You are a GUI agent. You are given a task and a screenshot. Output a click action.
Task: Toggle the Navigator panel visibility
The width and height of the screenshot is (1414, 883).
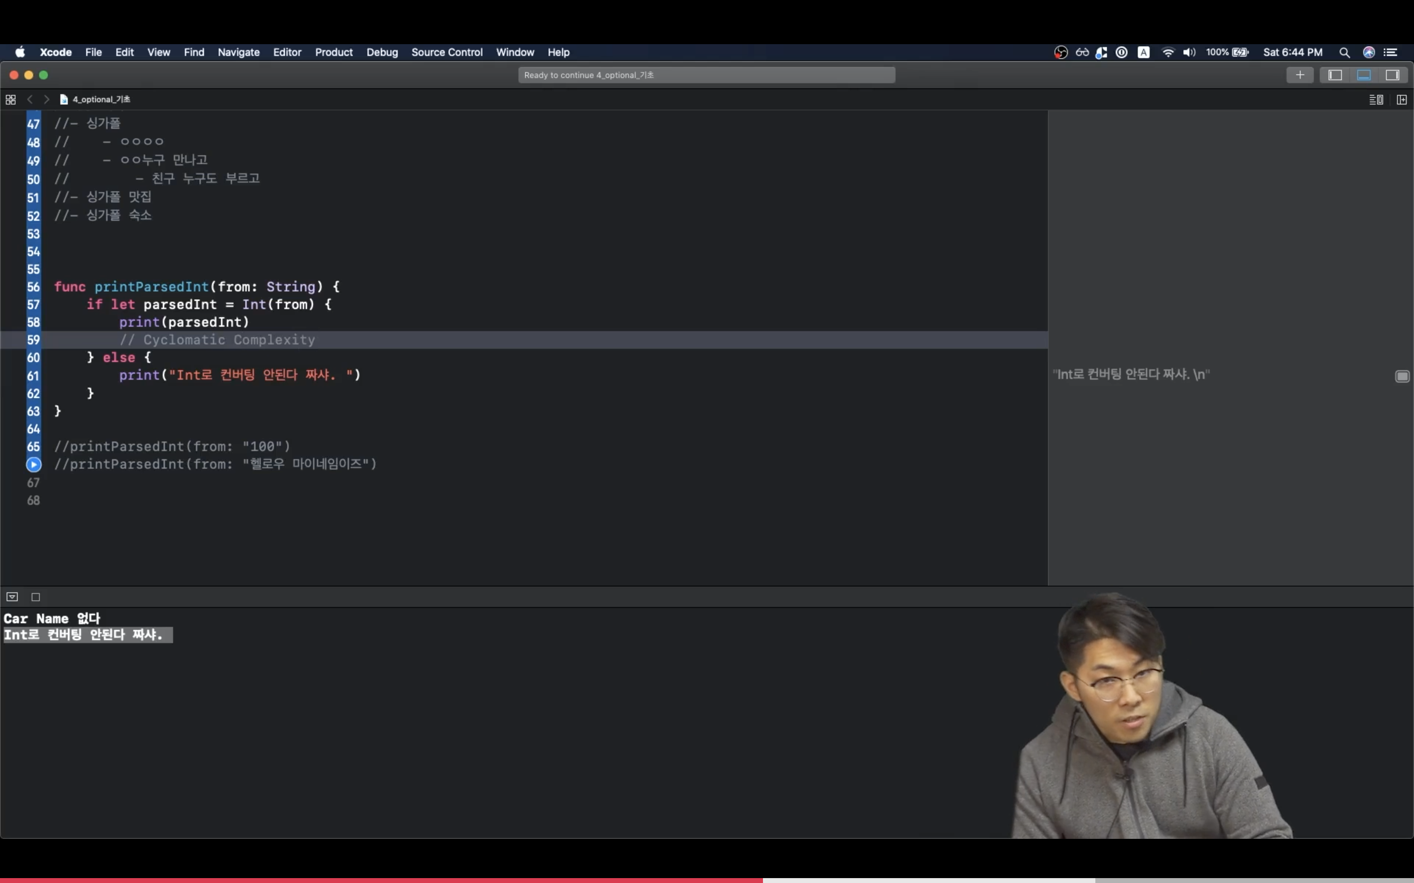click(1334, 75)
